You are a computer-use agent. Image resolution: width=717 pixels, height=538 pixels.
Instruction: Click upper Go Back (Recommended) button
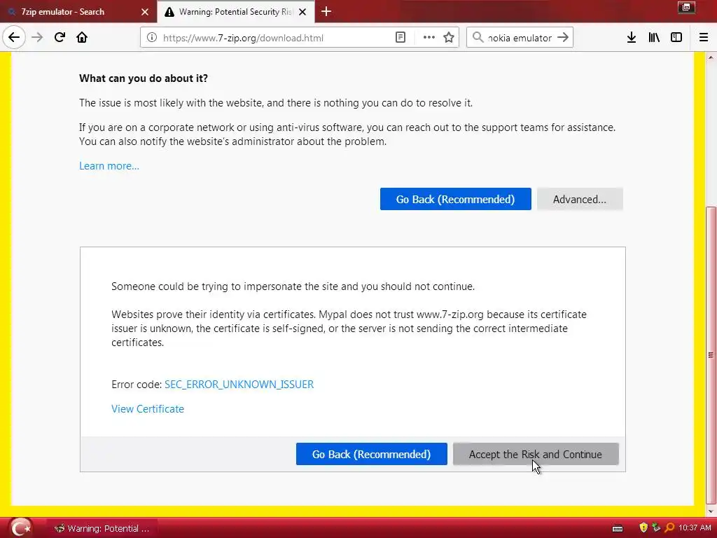click(455, 199)
